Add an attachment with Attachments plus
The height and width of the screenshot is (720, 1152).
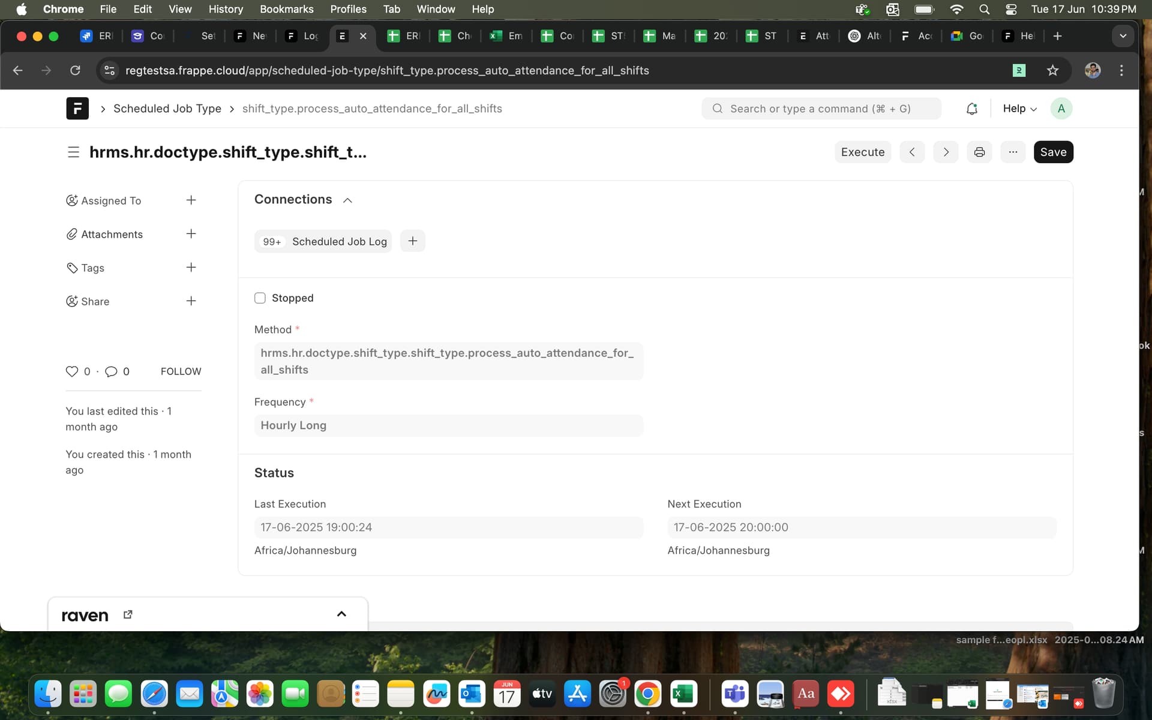[191, 233]
